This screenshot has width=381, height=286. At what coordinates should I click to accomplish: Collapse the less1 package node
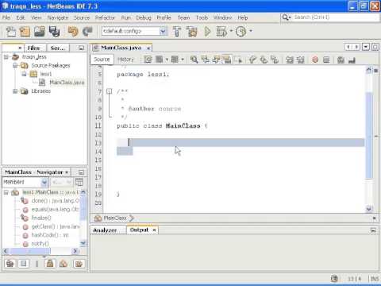[x=24, y=74]
